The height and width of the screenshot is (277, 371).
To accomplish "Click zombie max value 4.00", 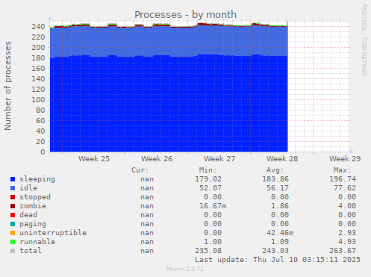I will (347, 206).
